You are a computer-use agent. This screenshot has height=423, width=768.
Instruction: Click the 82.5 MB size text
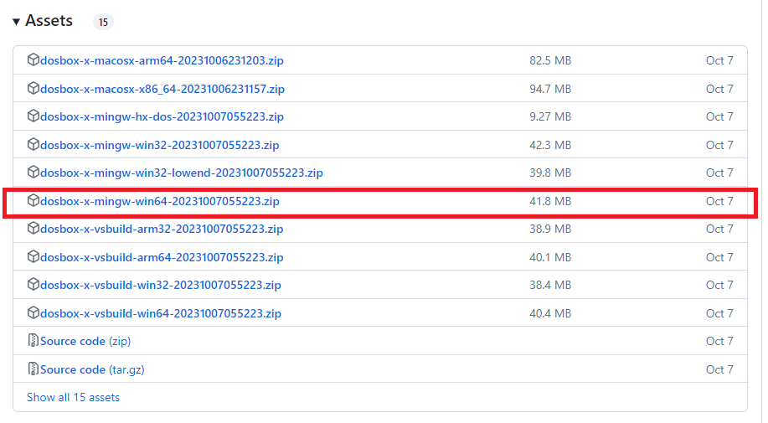click(550, 60)
